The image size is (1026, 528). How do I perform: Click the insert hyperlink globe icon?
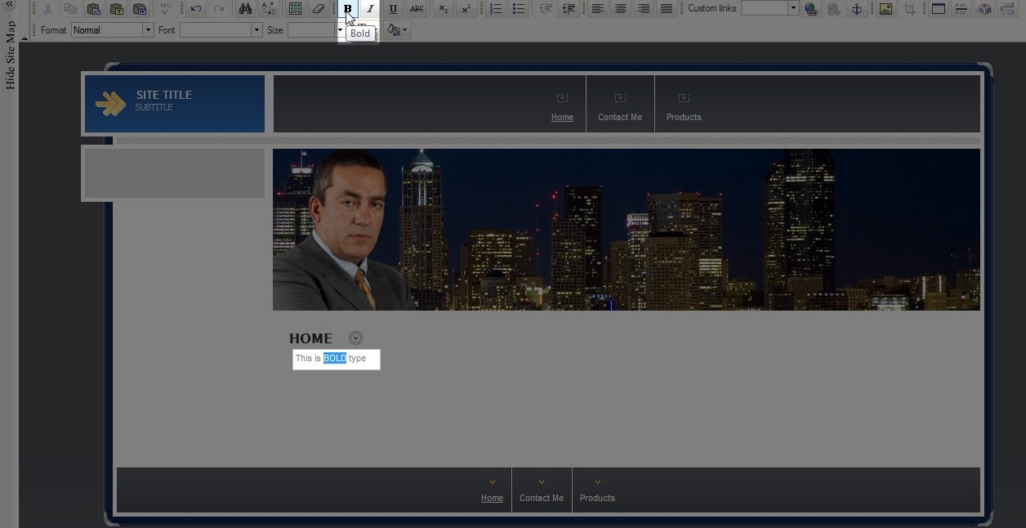(x=810, y=9)
